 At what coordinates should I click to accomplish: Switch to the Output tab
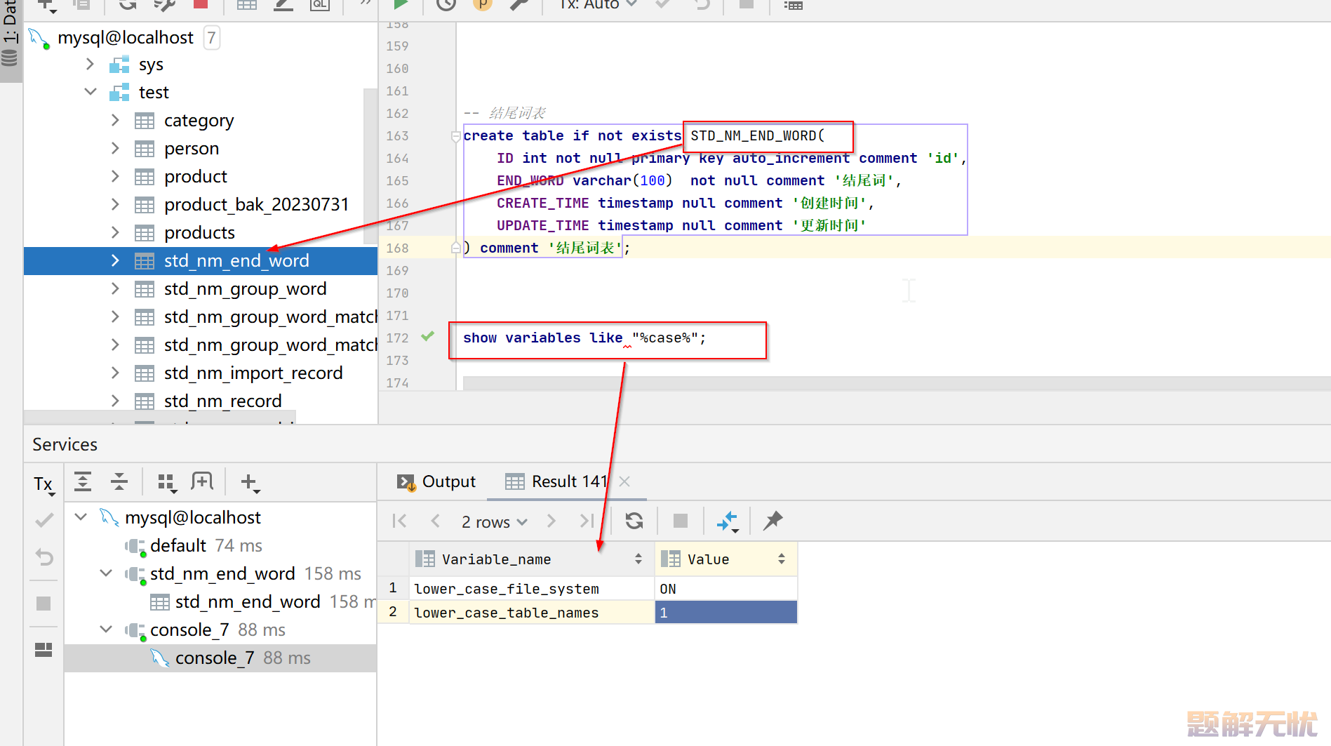coord(436,481)
